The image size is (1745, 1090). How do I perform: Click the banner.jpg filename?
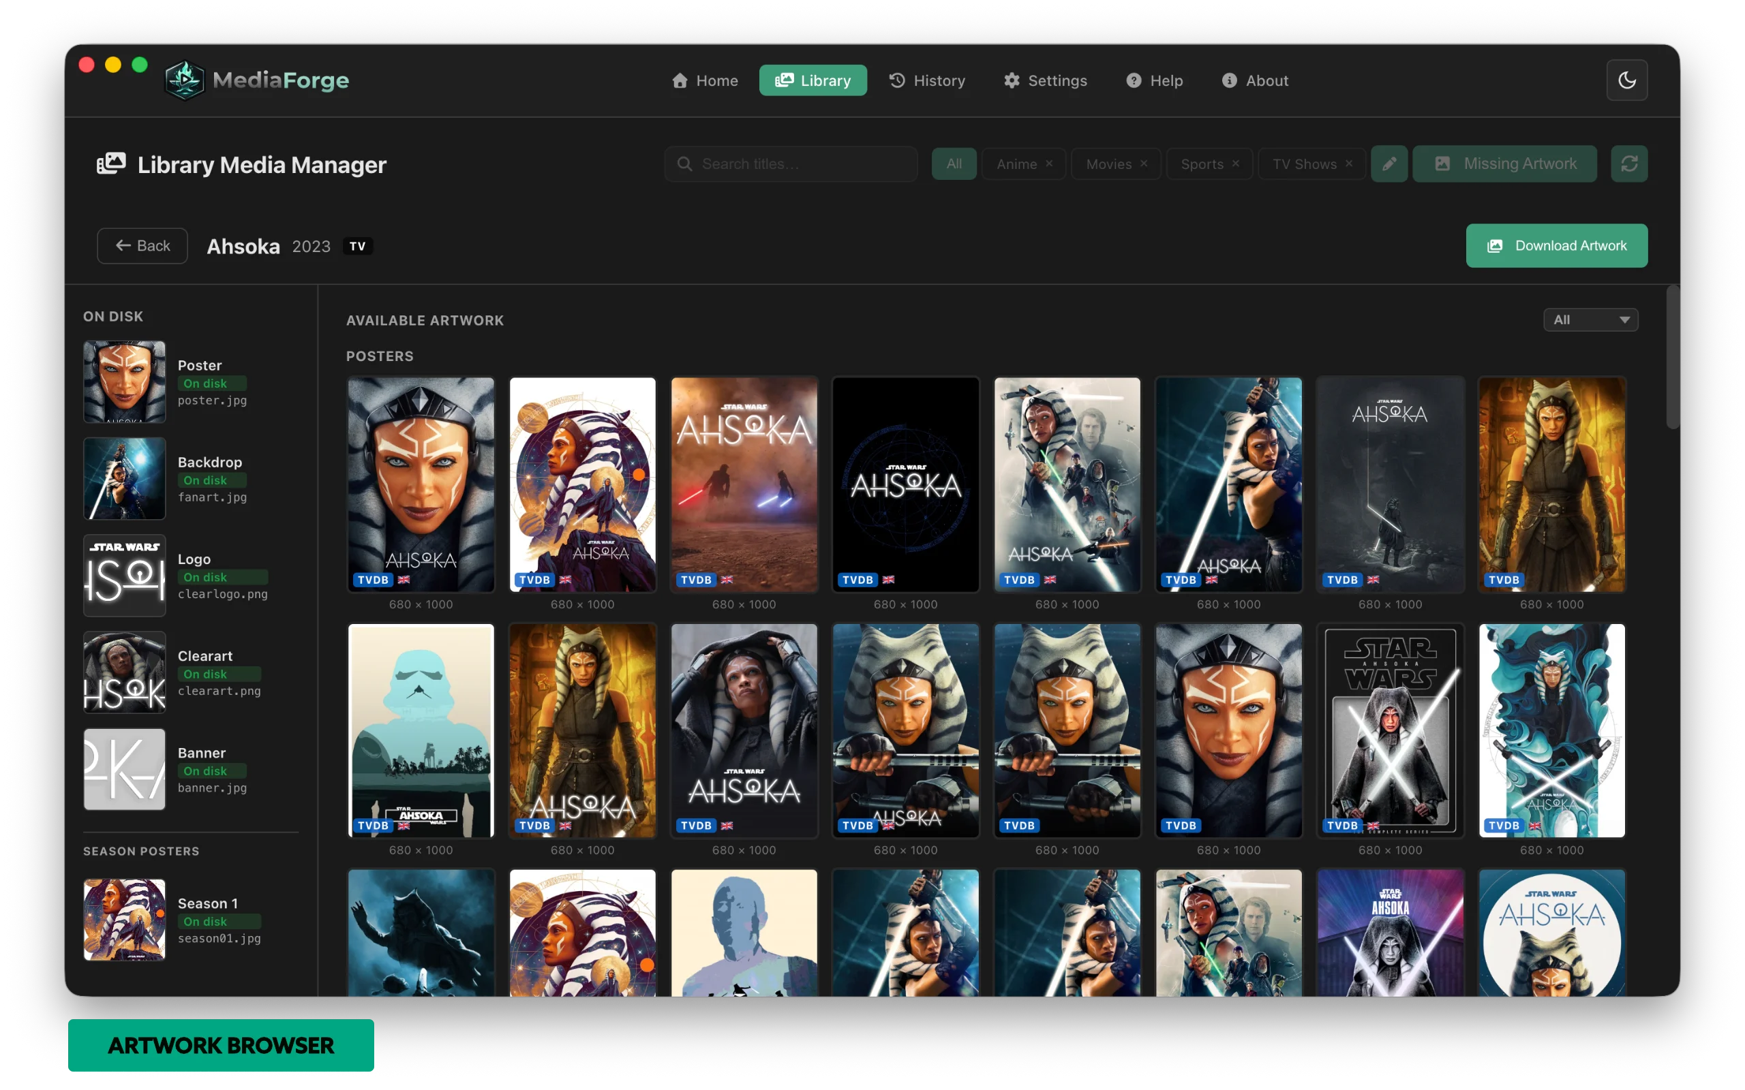pyautogui.click(x=212, y=788)
